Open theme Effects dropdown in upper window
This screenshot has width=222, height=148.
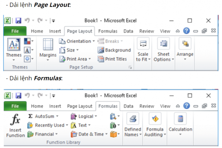pos(29,59)
